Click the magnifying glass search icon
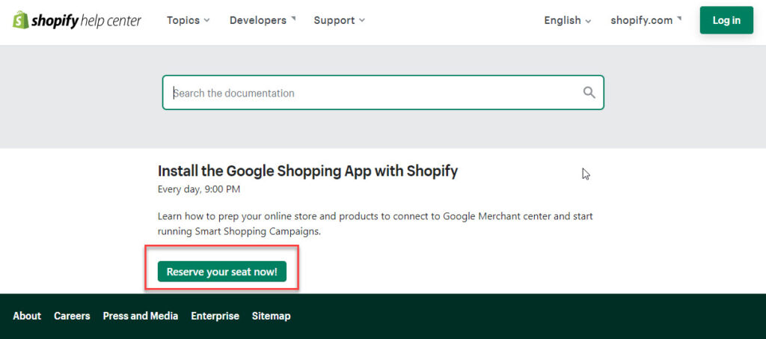766x339 pixels. tap(589, 92)
